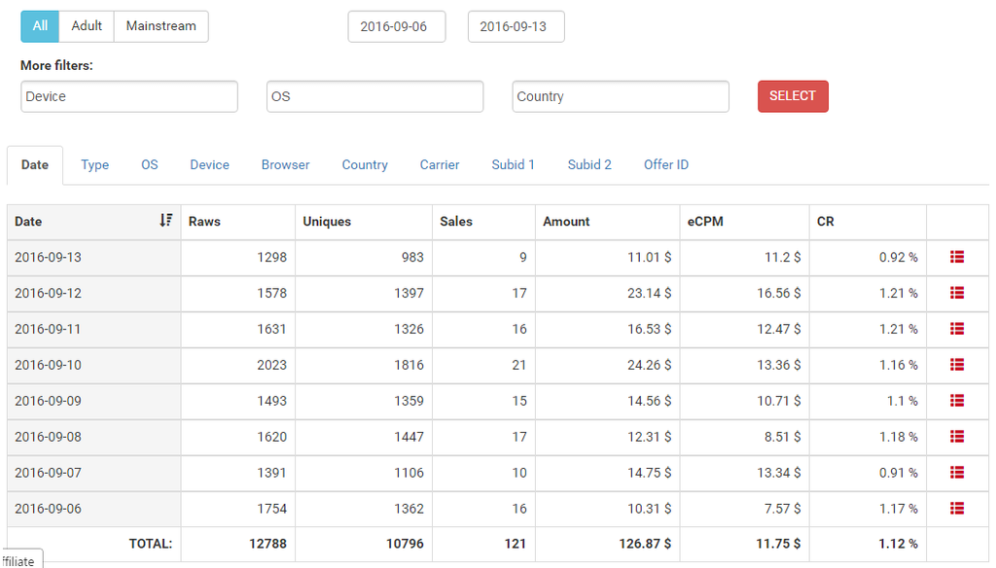This screenshot has width=996, height=568.
Task: Switch filter to Mainstream traffic
Action: (160, 26)
